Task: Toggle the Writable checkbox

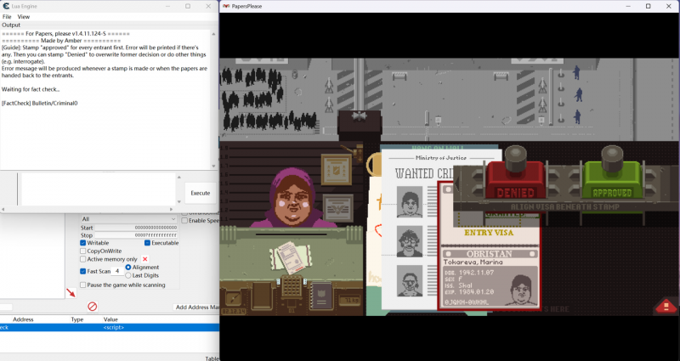Action: (x=82, y=243)
